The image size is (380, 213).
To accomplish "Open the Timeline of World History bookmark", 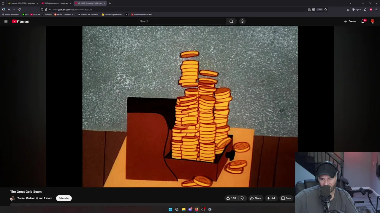I will pyautogui.click(x=142, y=14).
